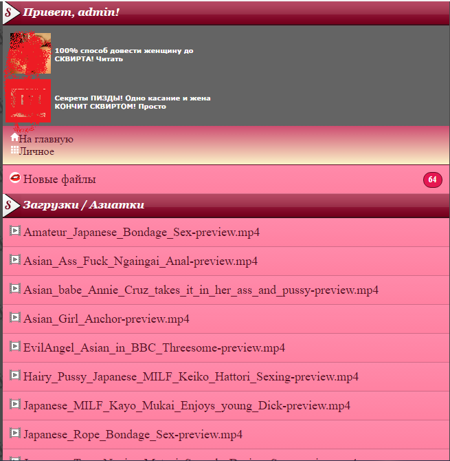Screen dimensions: 450x461
Task: Click the video icon beside the Annie_Cruz file
Action: pyautogui.click(x=15, y=289)
